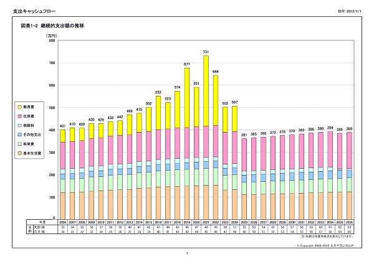Click the y-axis value 700
Image resolution: width=374 pixels, height=264 pixels.
click(x=52, y=63)
